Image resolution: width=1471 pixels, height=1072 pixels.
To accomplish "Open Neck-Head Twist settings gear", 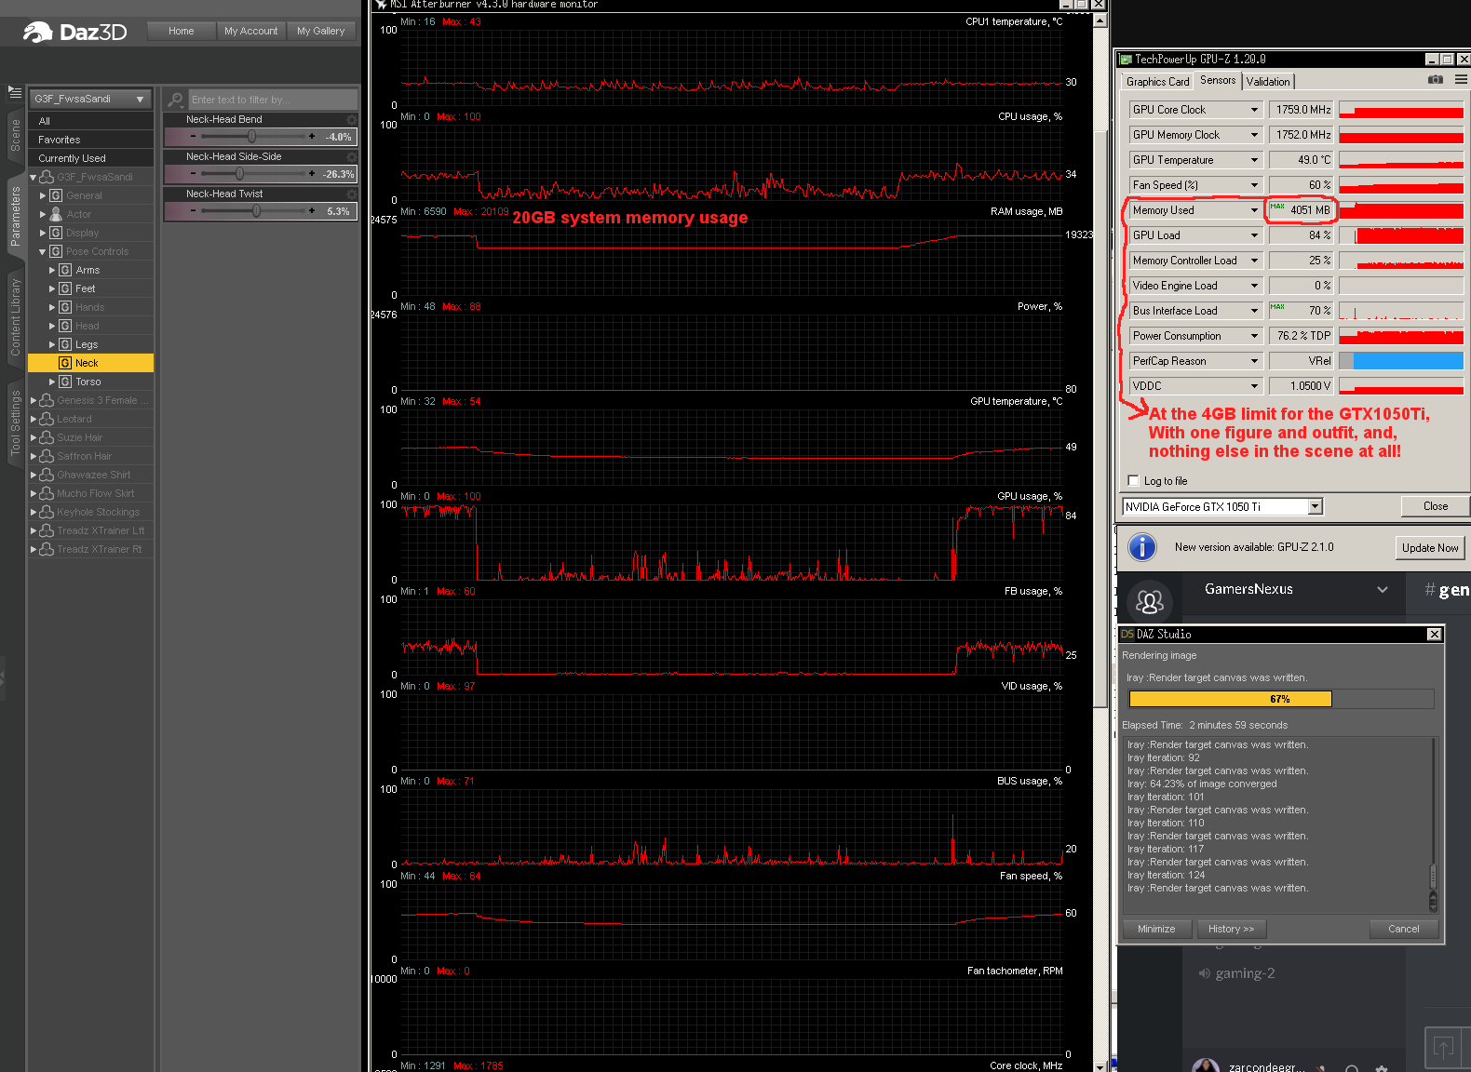I will (351, 194).
